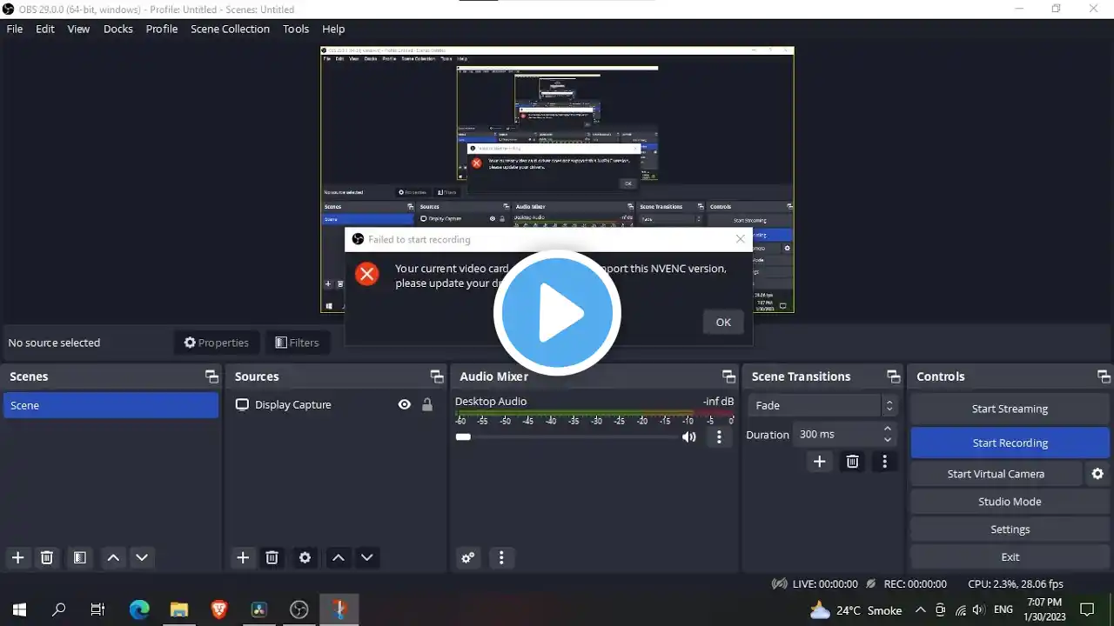Image resolution: width=1114 pixels, height=626 pixels.
Task: Add a new scene with the plus icon
Action: pyautogui.click(x=17, y=557)
